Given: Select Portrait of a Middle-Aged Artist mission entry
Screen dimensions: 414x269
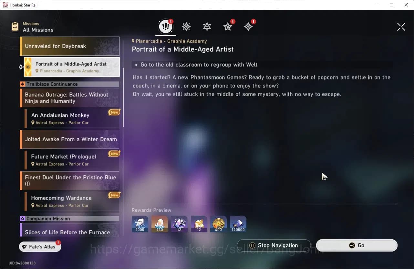Looking at the screenshot, I should tap(72, 67).
